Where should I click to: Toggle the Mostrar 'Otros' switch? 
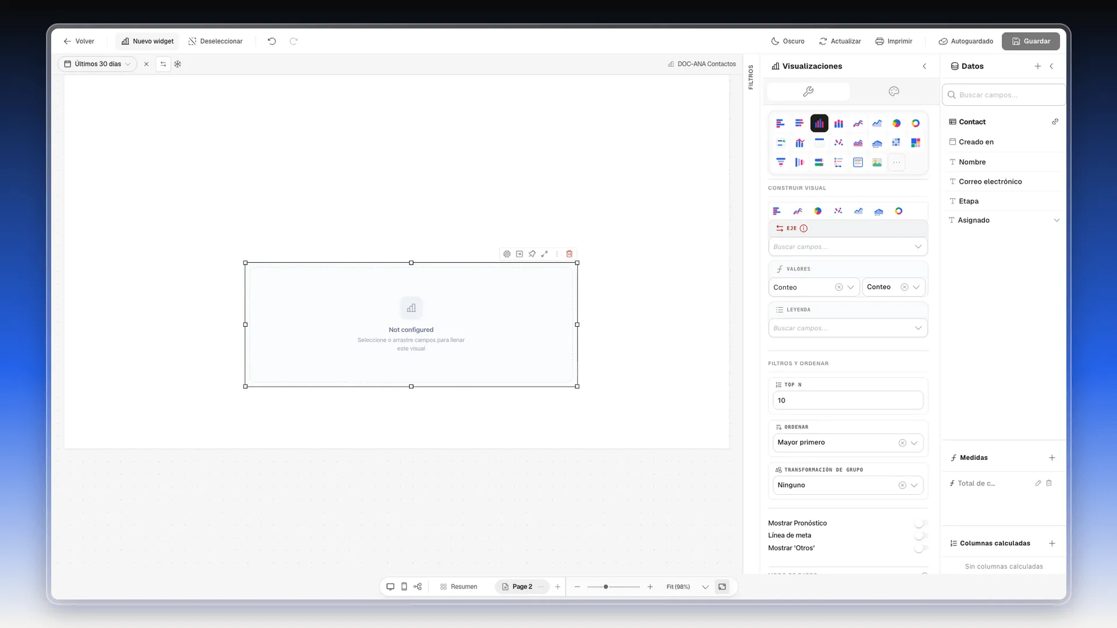click(x=920, y=548)
